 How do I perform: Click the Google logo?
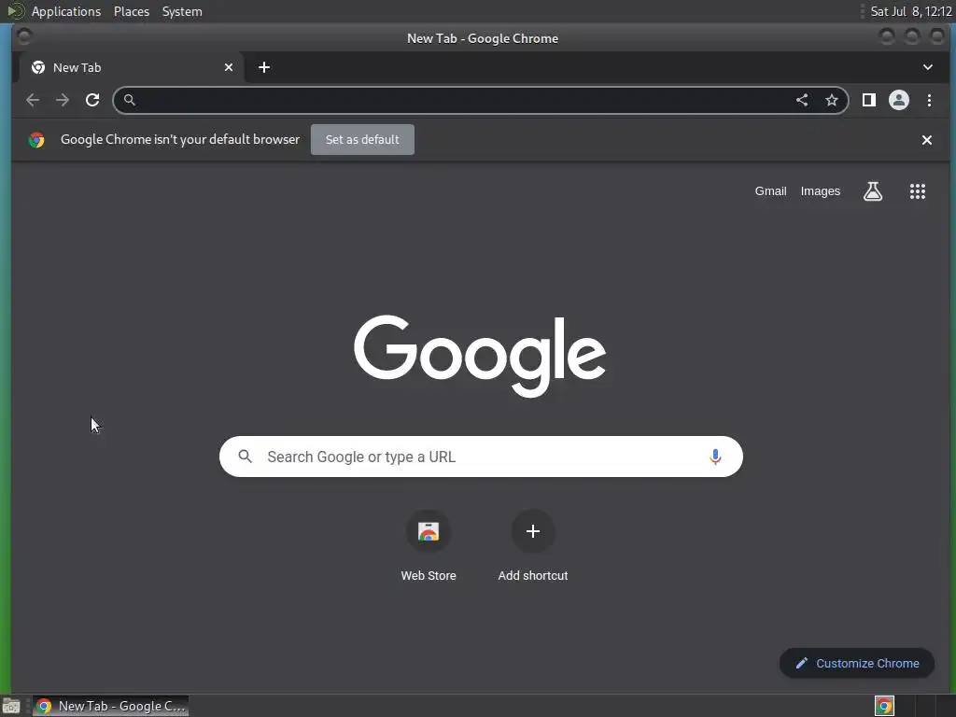pos(480,356)
